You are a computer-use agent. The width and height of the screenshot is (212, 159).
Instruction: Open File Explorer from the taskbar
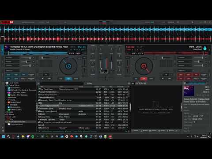pyautogui.click(x=23, y=136)
